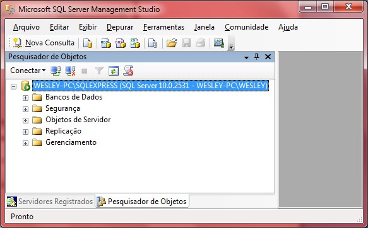Image resolution: width=368 pixels, height=228 pixels.
Task: Close the Pesquisador de Objetos panel
Action: coord(268,57)
